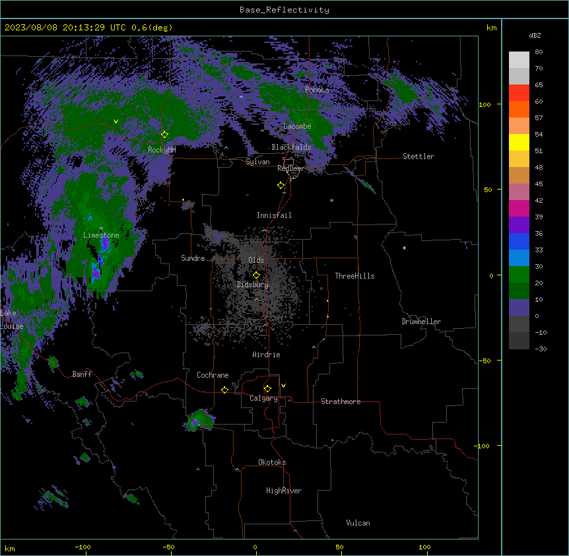Image resolution: width=569 pixels, height=556 pixels.
Task: Select the RedDeer city label
Action: (x=290, y=168)
